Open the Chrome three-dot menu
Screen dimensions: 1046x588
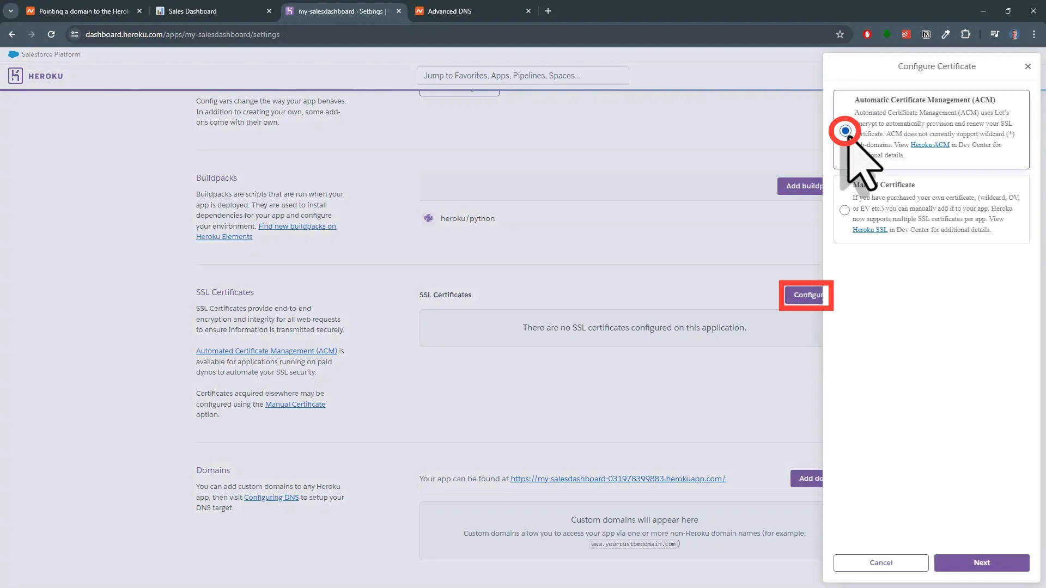tap(1034, 34)
